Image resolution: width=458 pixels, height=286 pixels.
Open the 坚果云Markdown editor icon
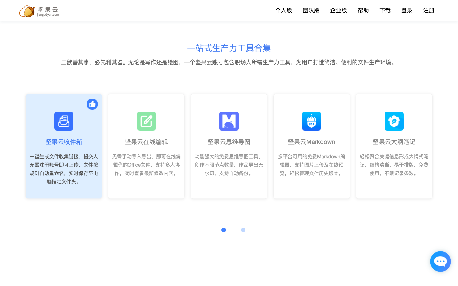click(311, 121)
